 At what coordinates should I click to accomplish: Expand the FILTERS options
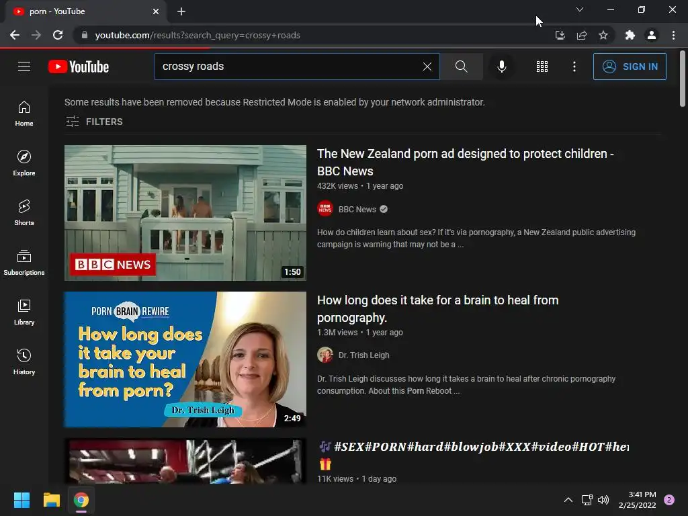[x=94, y=122]
